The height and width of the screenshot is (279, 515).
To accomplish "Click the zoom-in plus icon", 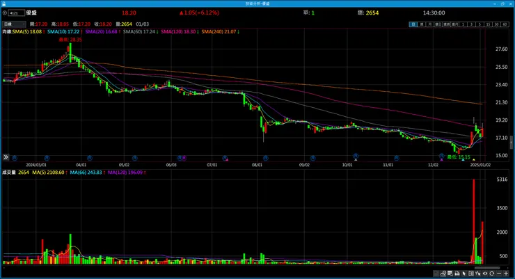I will point(506,273).
